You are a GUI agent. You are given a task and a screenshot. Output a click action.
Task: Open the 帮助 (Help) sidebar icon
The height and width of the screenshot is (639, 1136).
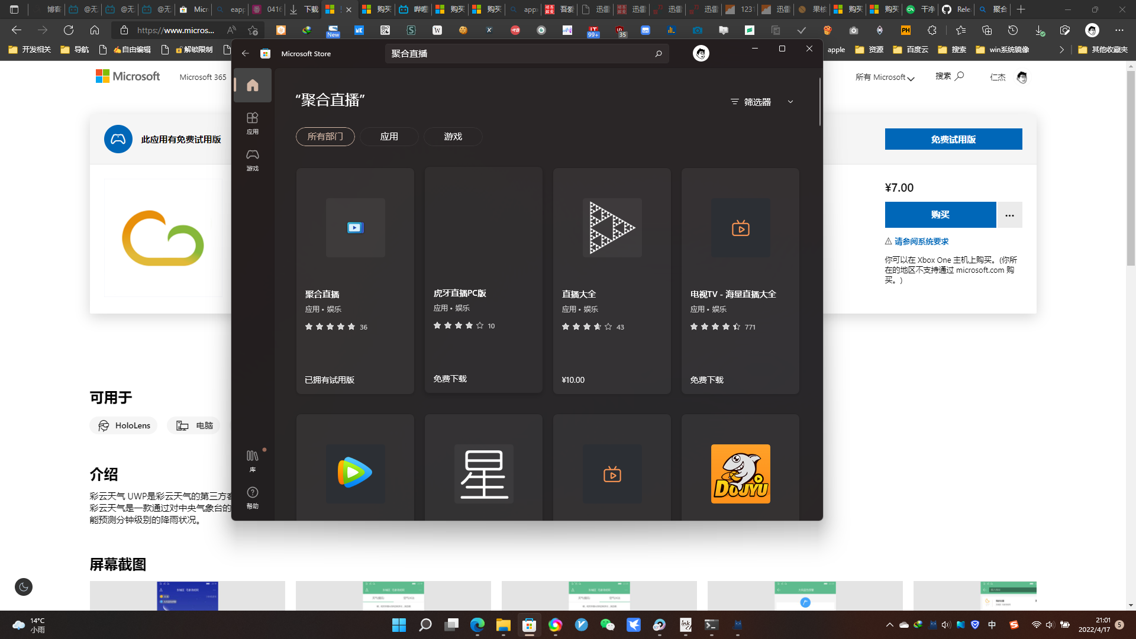tap(252, 497)
